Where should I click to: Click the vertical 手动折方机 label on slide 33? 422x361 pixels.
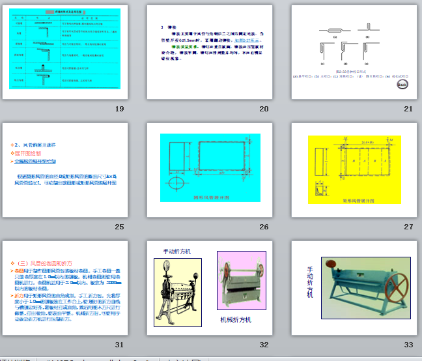click(x=310, y=282)
